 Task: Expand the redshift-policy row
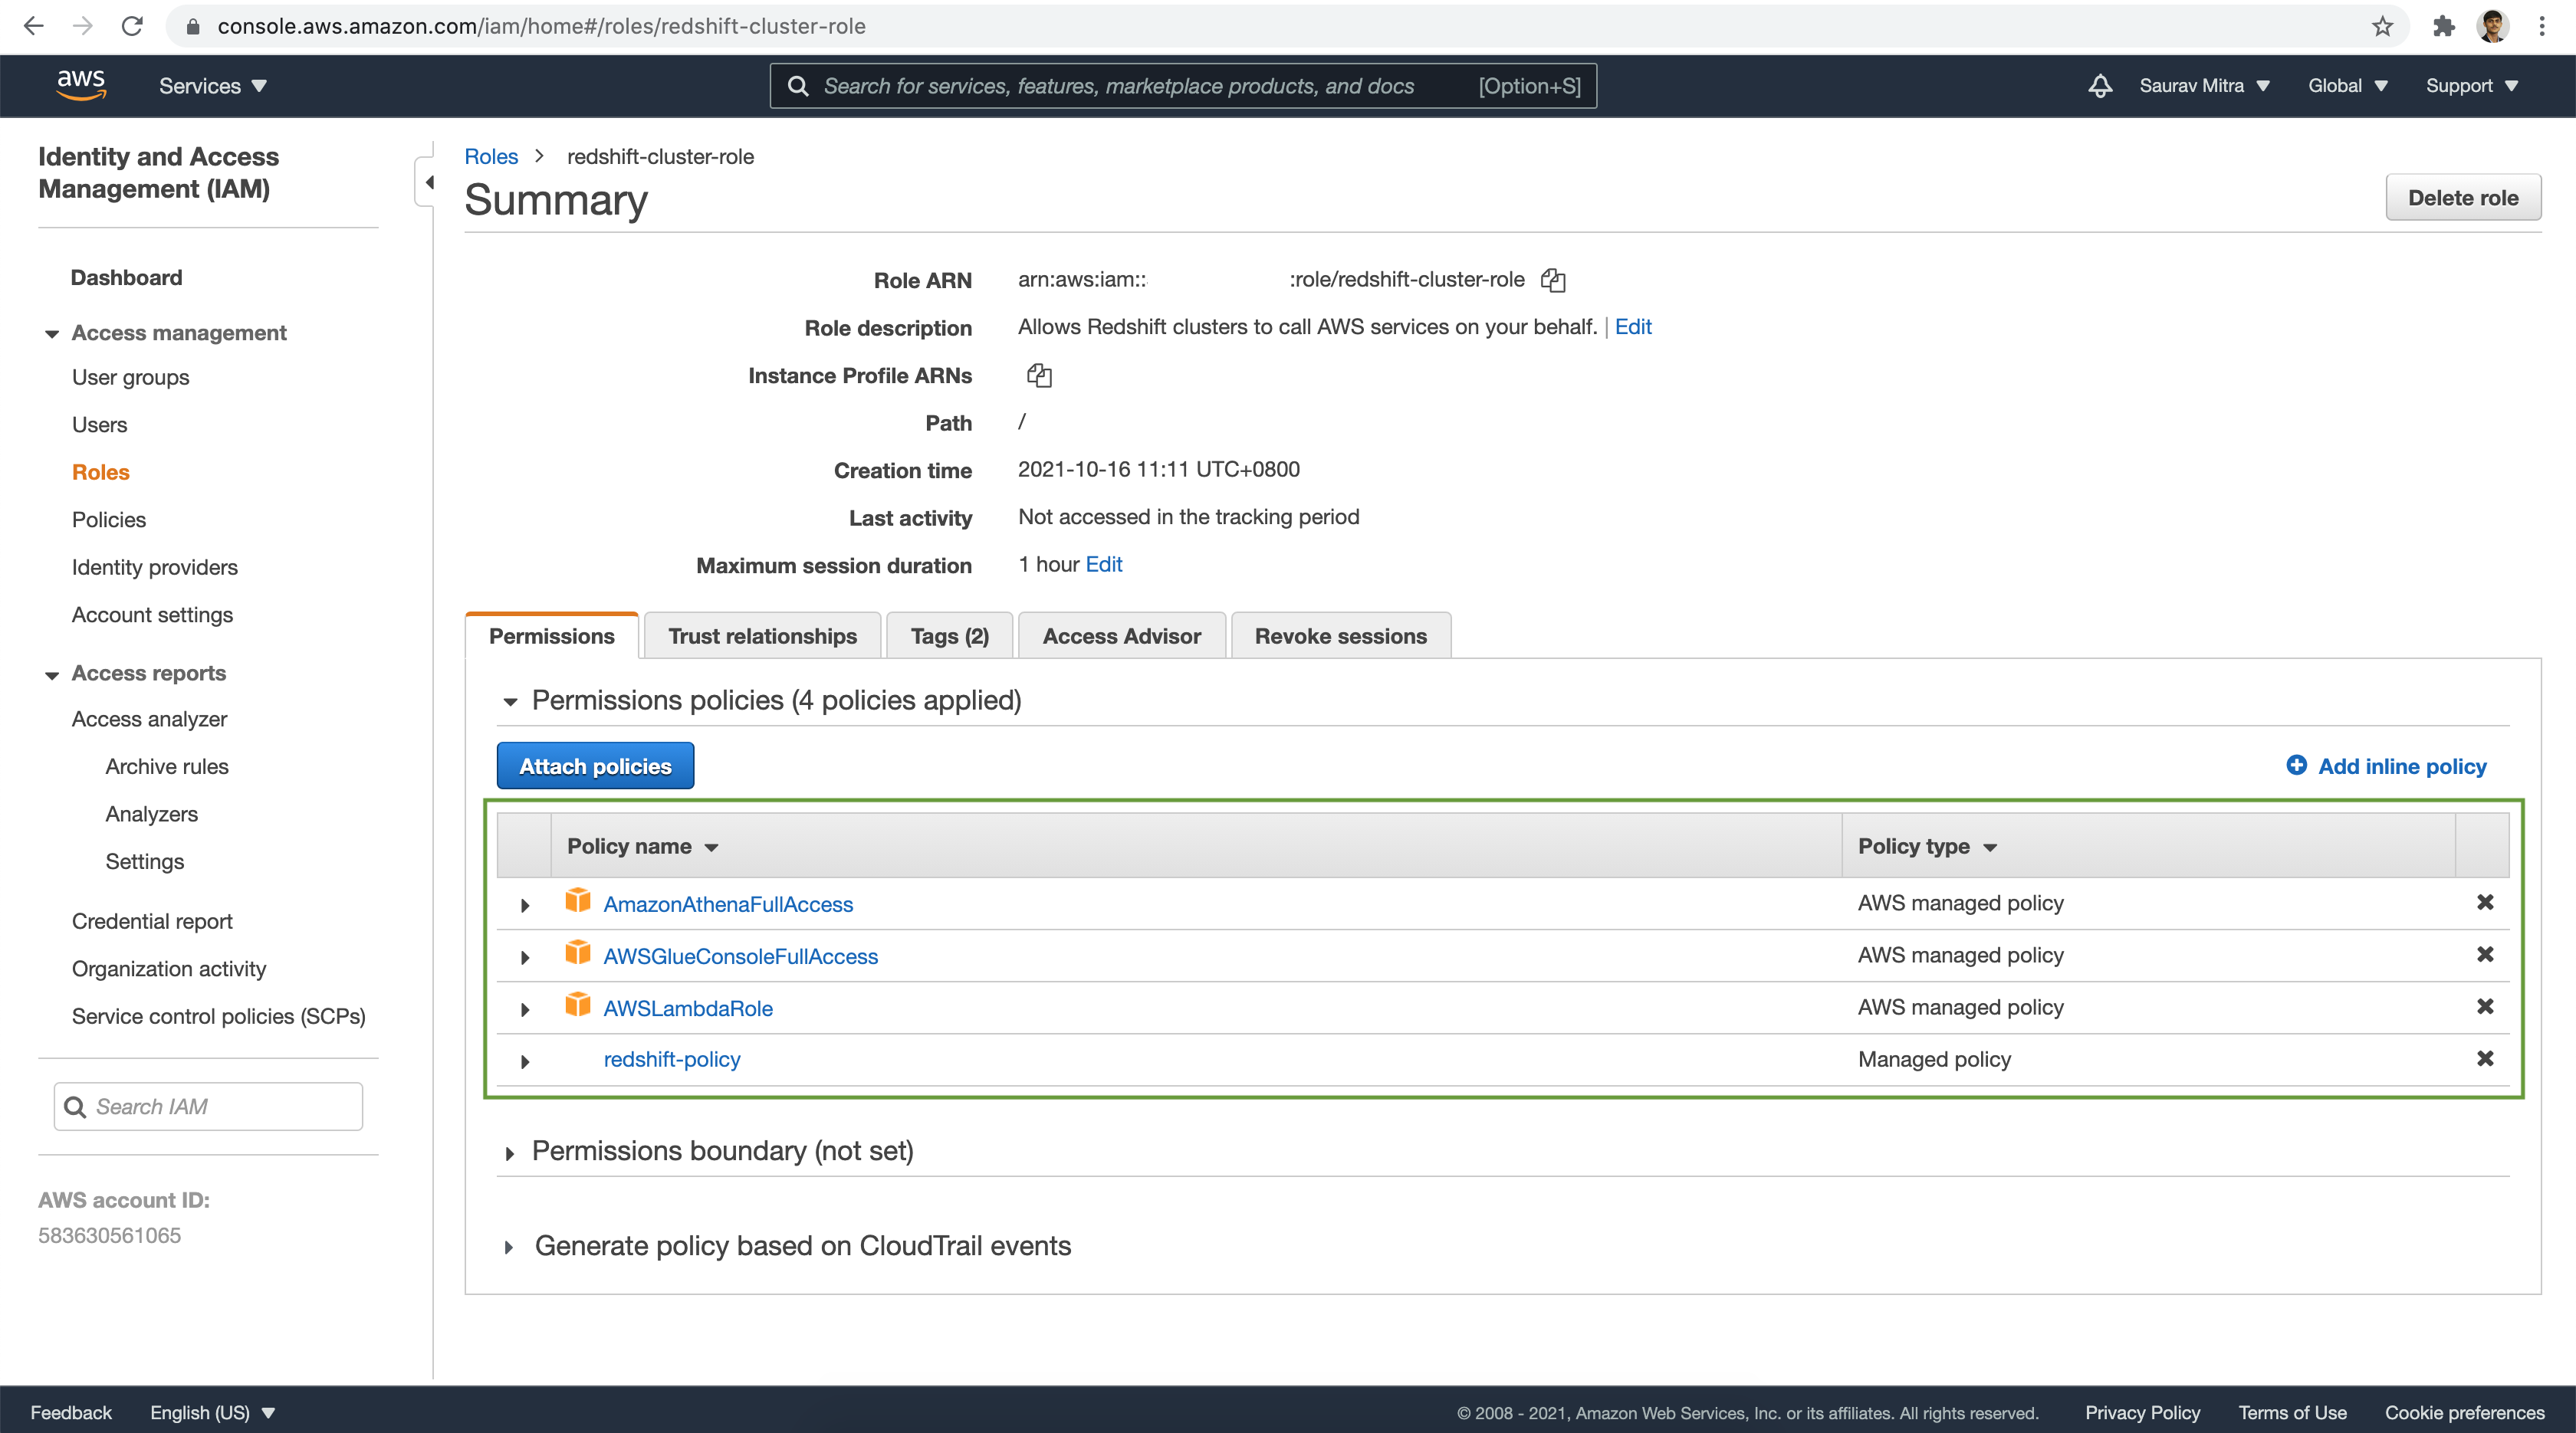pyautogui.click(x=525, y=1061)
